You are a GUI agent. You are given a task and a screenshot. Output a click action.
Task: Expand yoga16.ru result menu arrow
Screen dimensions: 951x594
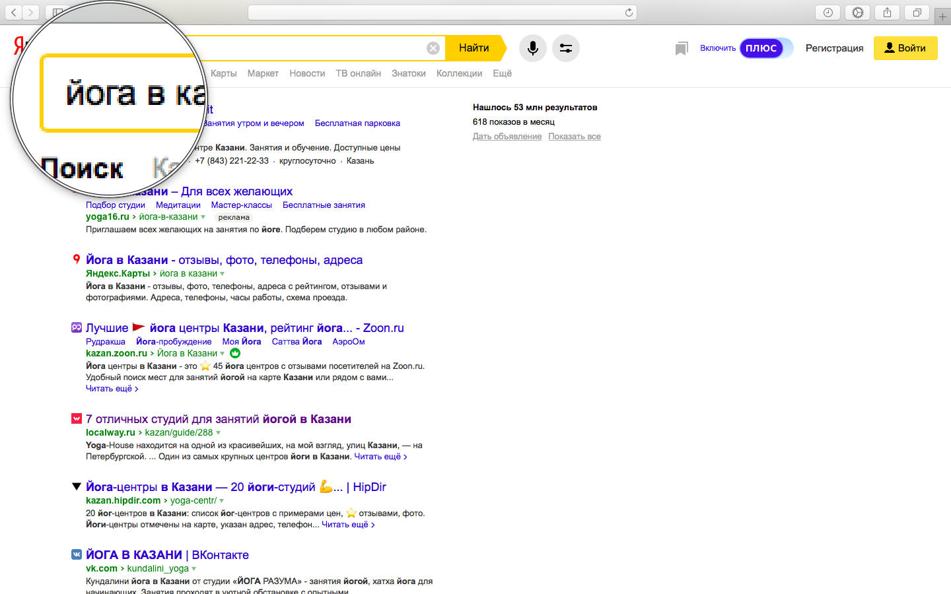203,217
